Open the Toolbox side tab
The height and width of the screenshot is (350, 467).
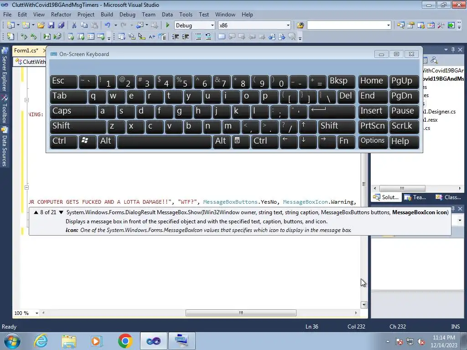point(5,109)
